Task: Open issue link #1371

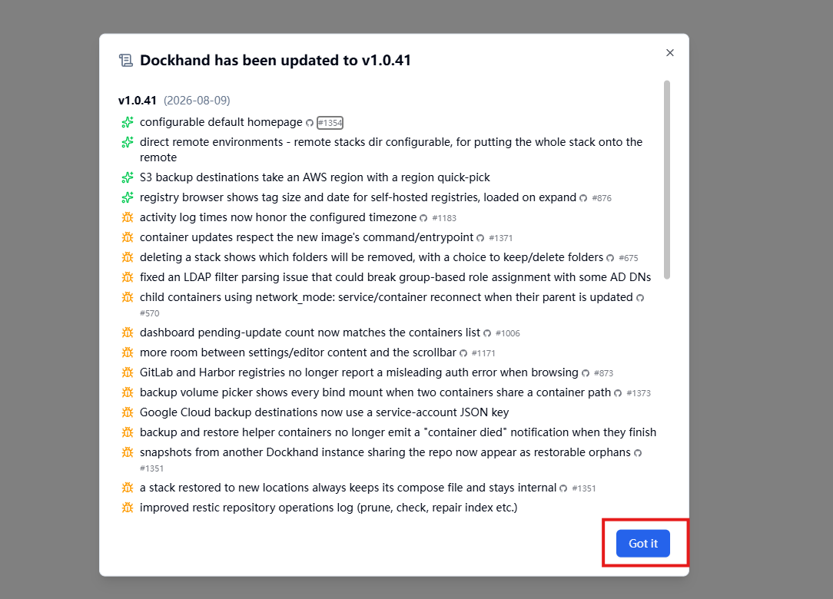Action: point(500,238)
